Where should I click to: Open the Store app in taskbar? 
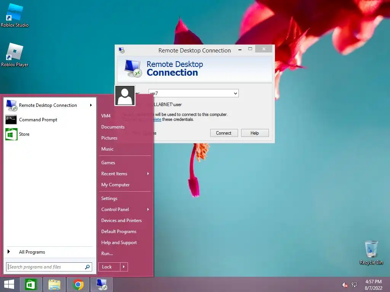click(x=31, y=284)
